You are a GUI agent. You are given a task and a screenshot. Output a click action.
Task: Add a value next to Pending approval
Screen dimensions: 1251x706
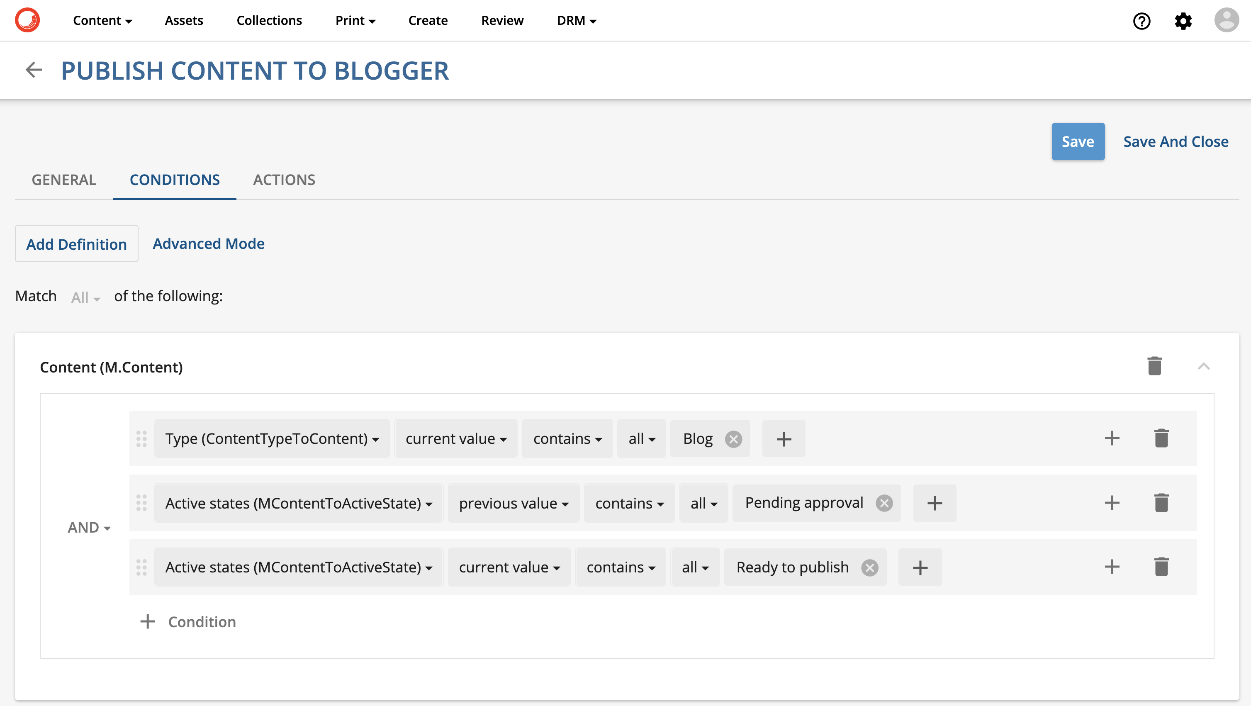tap(935, 503)
